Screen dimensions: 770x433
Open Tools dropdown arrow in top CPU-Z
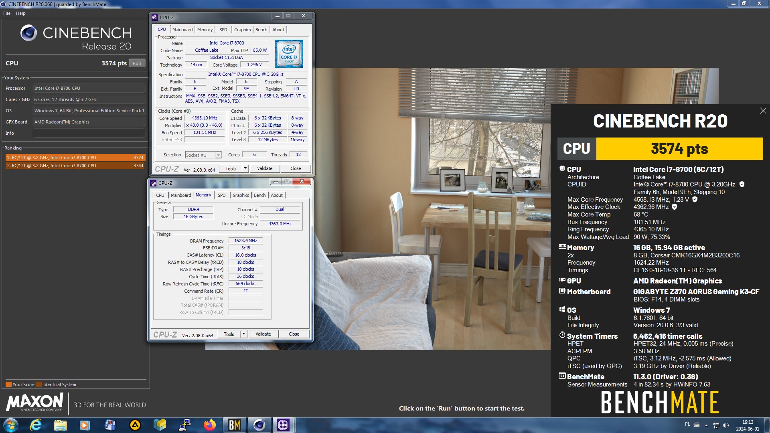click(x=245, y=168)
